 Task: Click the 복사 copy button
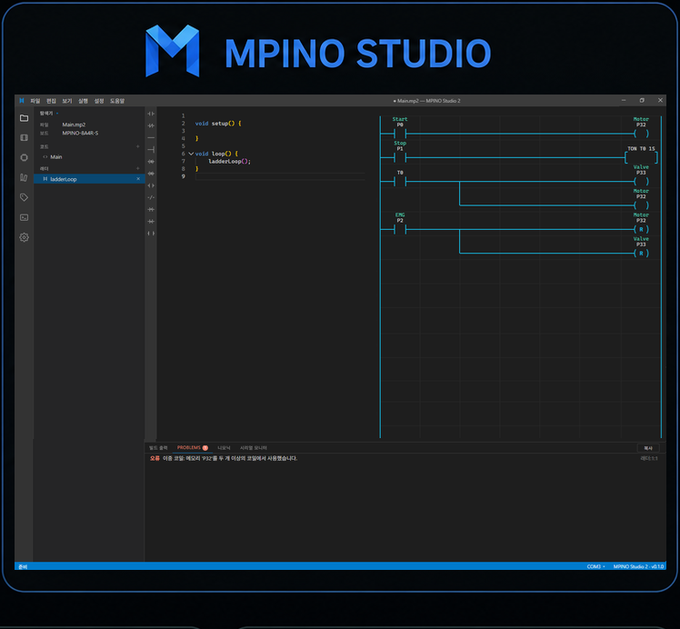648,448
